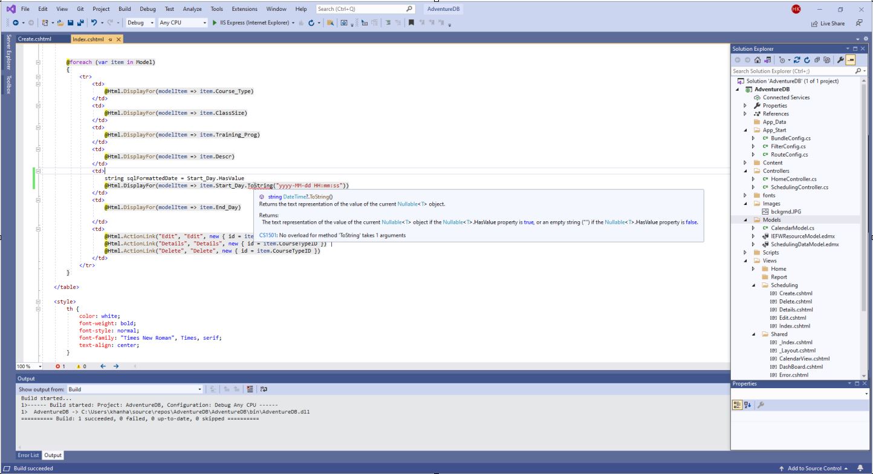Click the Sync with Active Document icon

click(x=797, y=60)
